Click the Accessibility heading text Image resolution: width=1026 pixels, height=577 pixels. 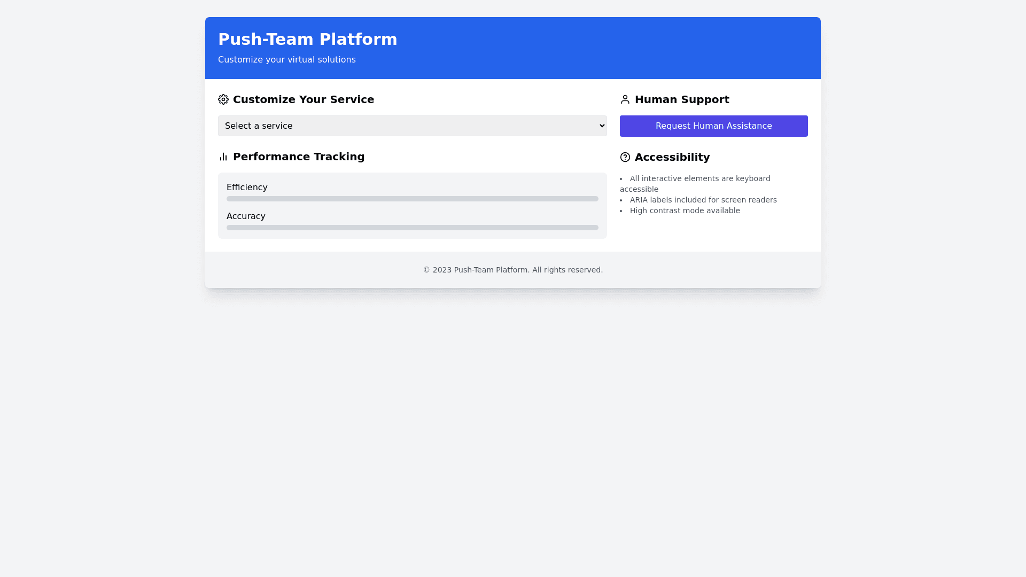coord(672,157)
